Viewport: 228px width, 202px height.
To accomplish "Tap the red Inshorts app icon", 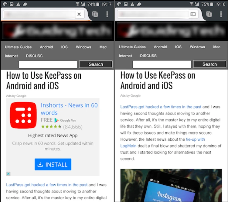I will coord(23,115).
